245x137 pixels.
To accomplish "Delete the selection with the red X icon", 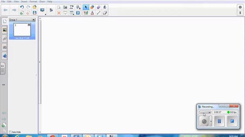I will [x=59, y=13].
